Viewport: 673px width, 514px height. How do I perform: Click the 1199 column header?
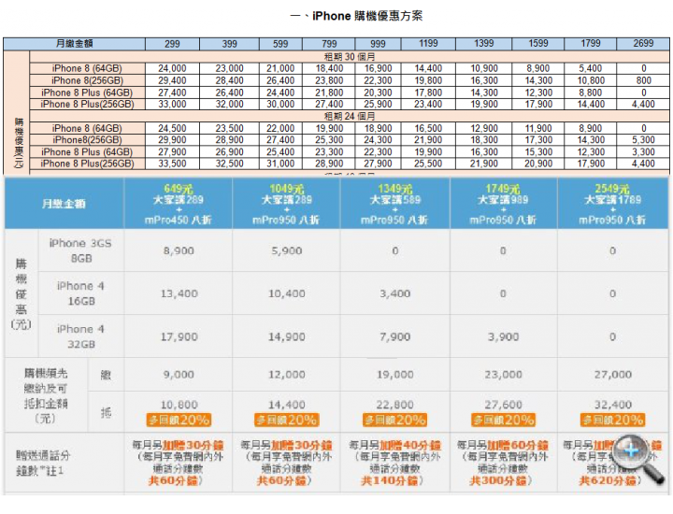[428, 43]
